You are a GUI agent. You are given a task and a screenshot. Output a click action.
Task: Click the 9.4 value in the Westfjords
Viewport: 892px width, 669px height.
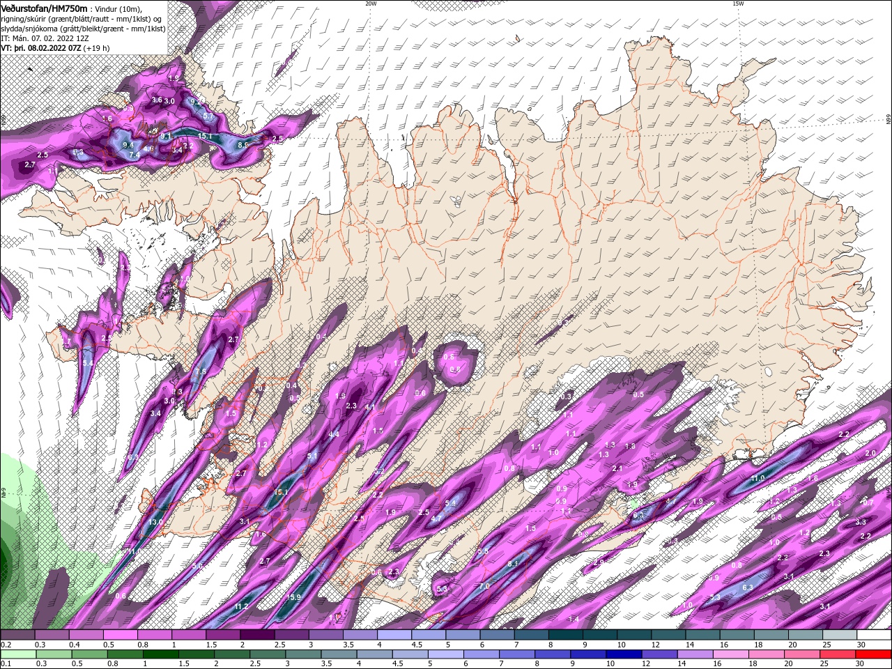point(128,145)
